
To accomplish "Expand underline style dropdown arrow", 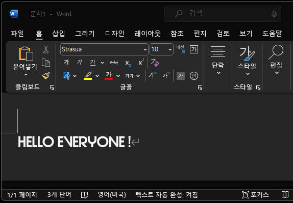I will coord(102,63).
